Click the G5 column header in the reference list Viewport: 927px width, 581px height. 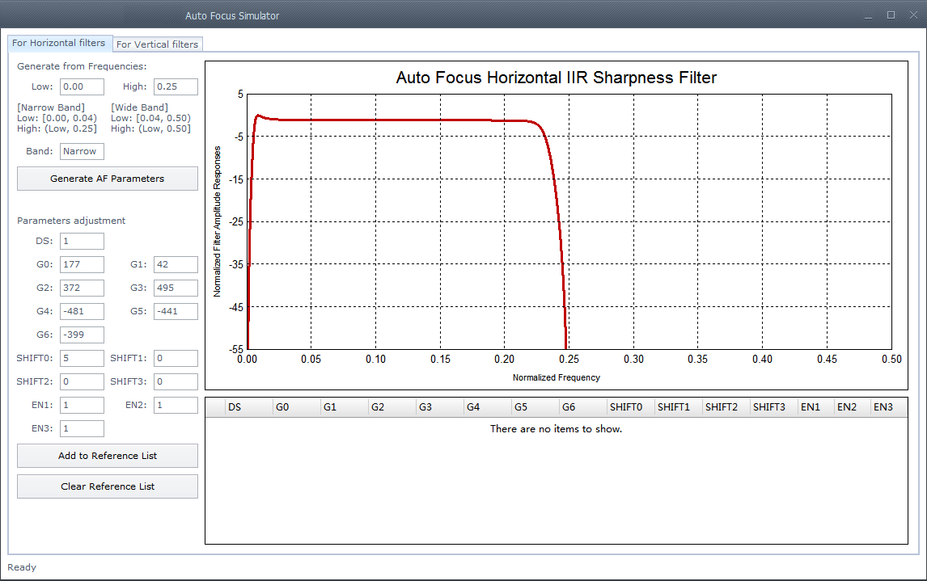coord(535,407)
